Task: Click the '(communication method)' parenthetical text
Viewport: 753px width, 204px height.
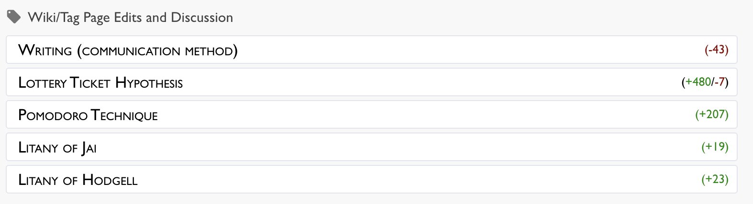Action: [x=157, y=50]
